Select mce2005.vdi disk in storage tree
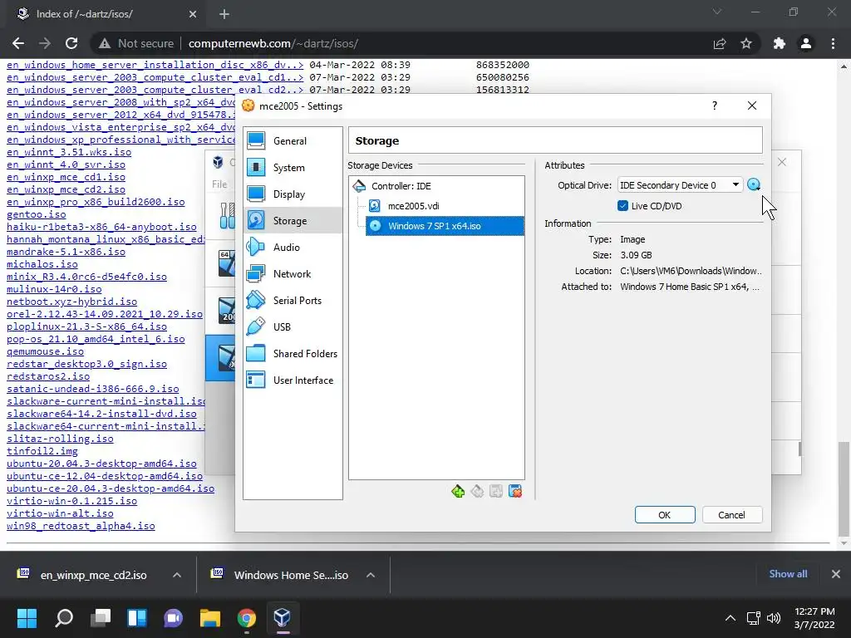 (x=413, y=206)
